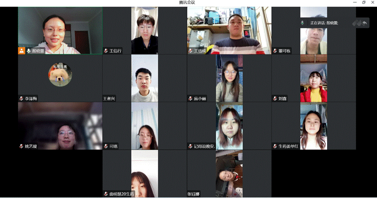Screen dimensions: 377x198
Task: Click the 曲明慧20生药 name label
Action: pos(122,194)
